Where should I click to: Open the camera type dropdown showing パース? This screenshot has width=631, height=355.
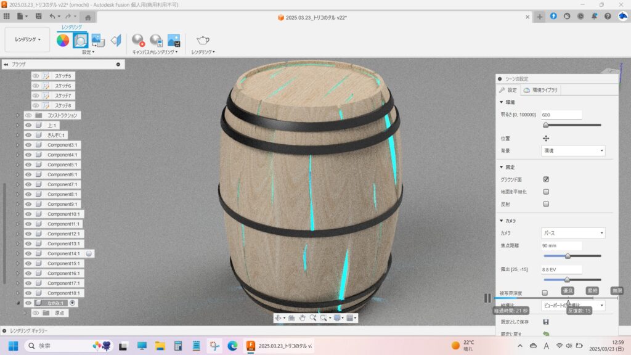(572, 233)
